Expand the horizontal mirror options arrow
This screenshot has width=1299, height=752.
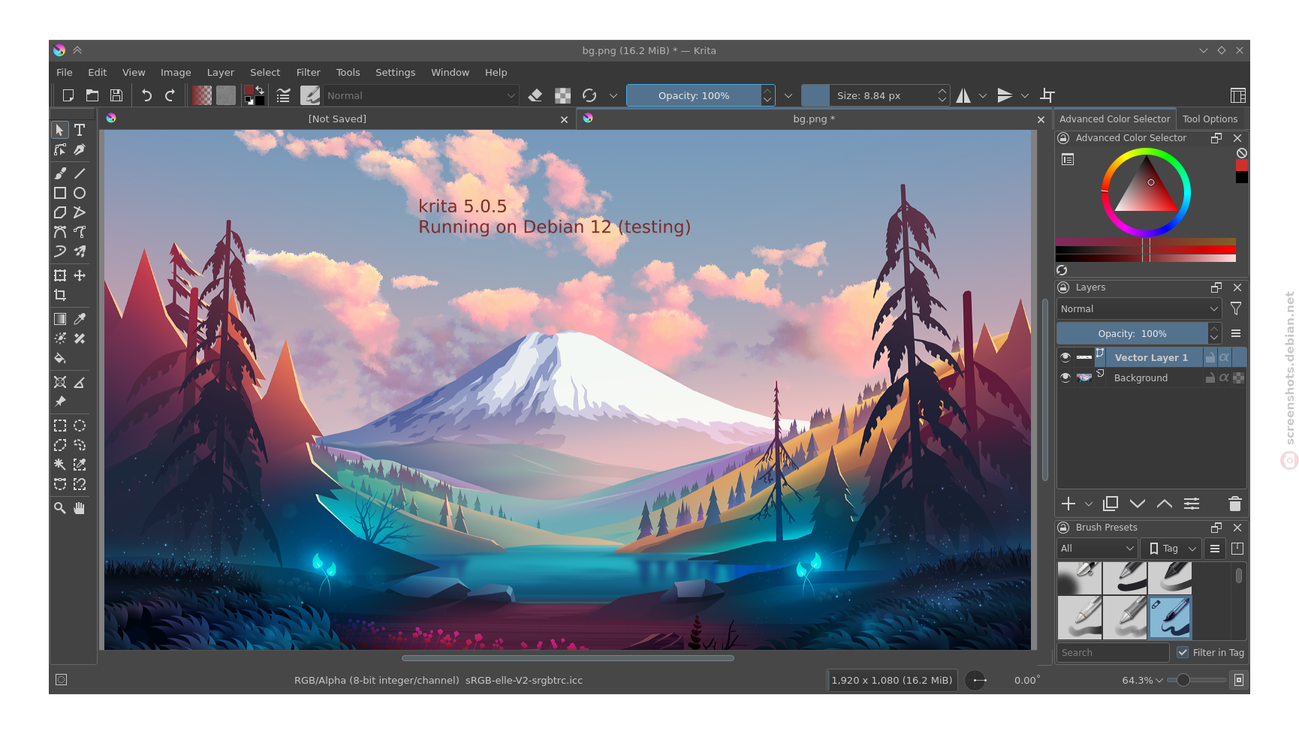pos(983,95)
